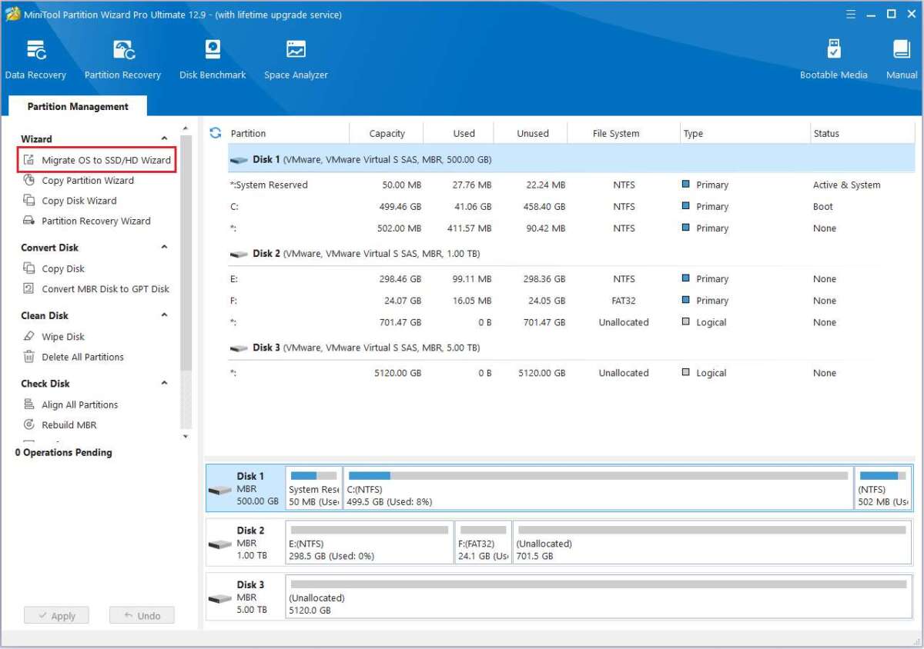
Task: Click Copy Partition Wizard icon
Action: click(x=29, y=180)
